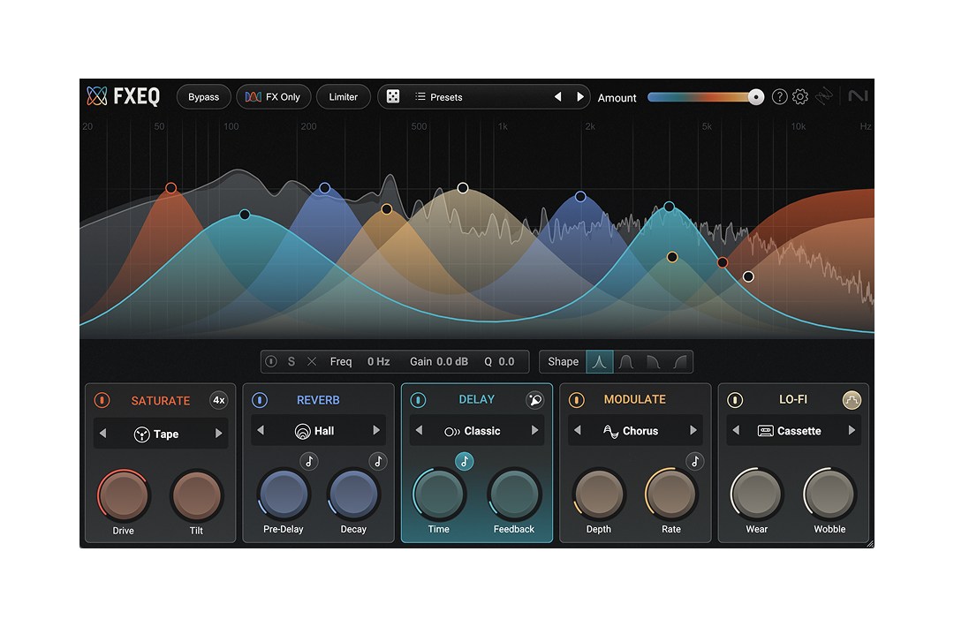Click the Amount slider handle
This screenshot has height=627, width=954.
755,97
